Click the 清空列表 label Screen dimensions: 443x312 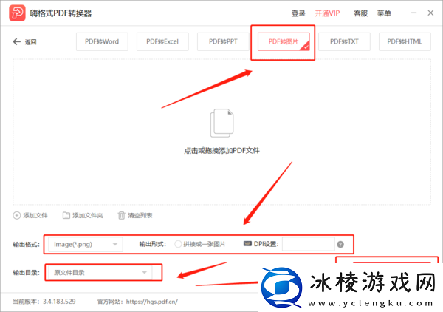click(x=140, y=216)
